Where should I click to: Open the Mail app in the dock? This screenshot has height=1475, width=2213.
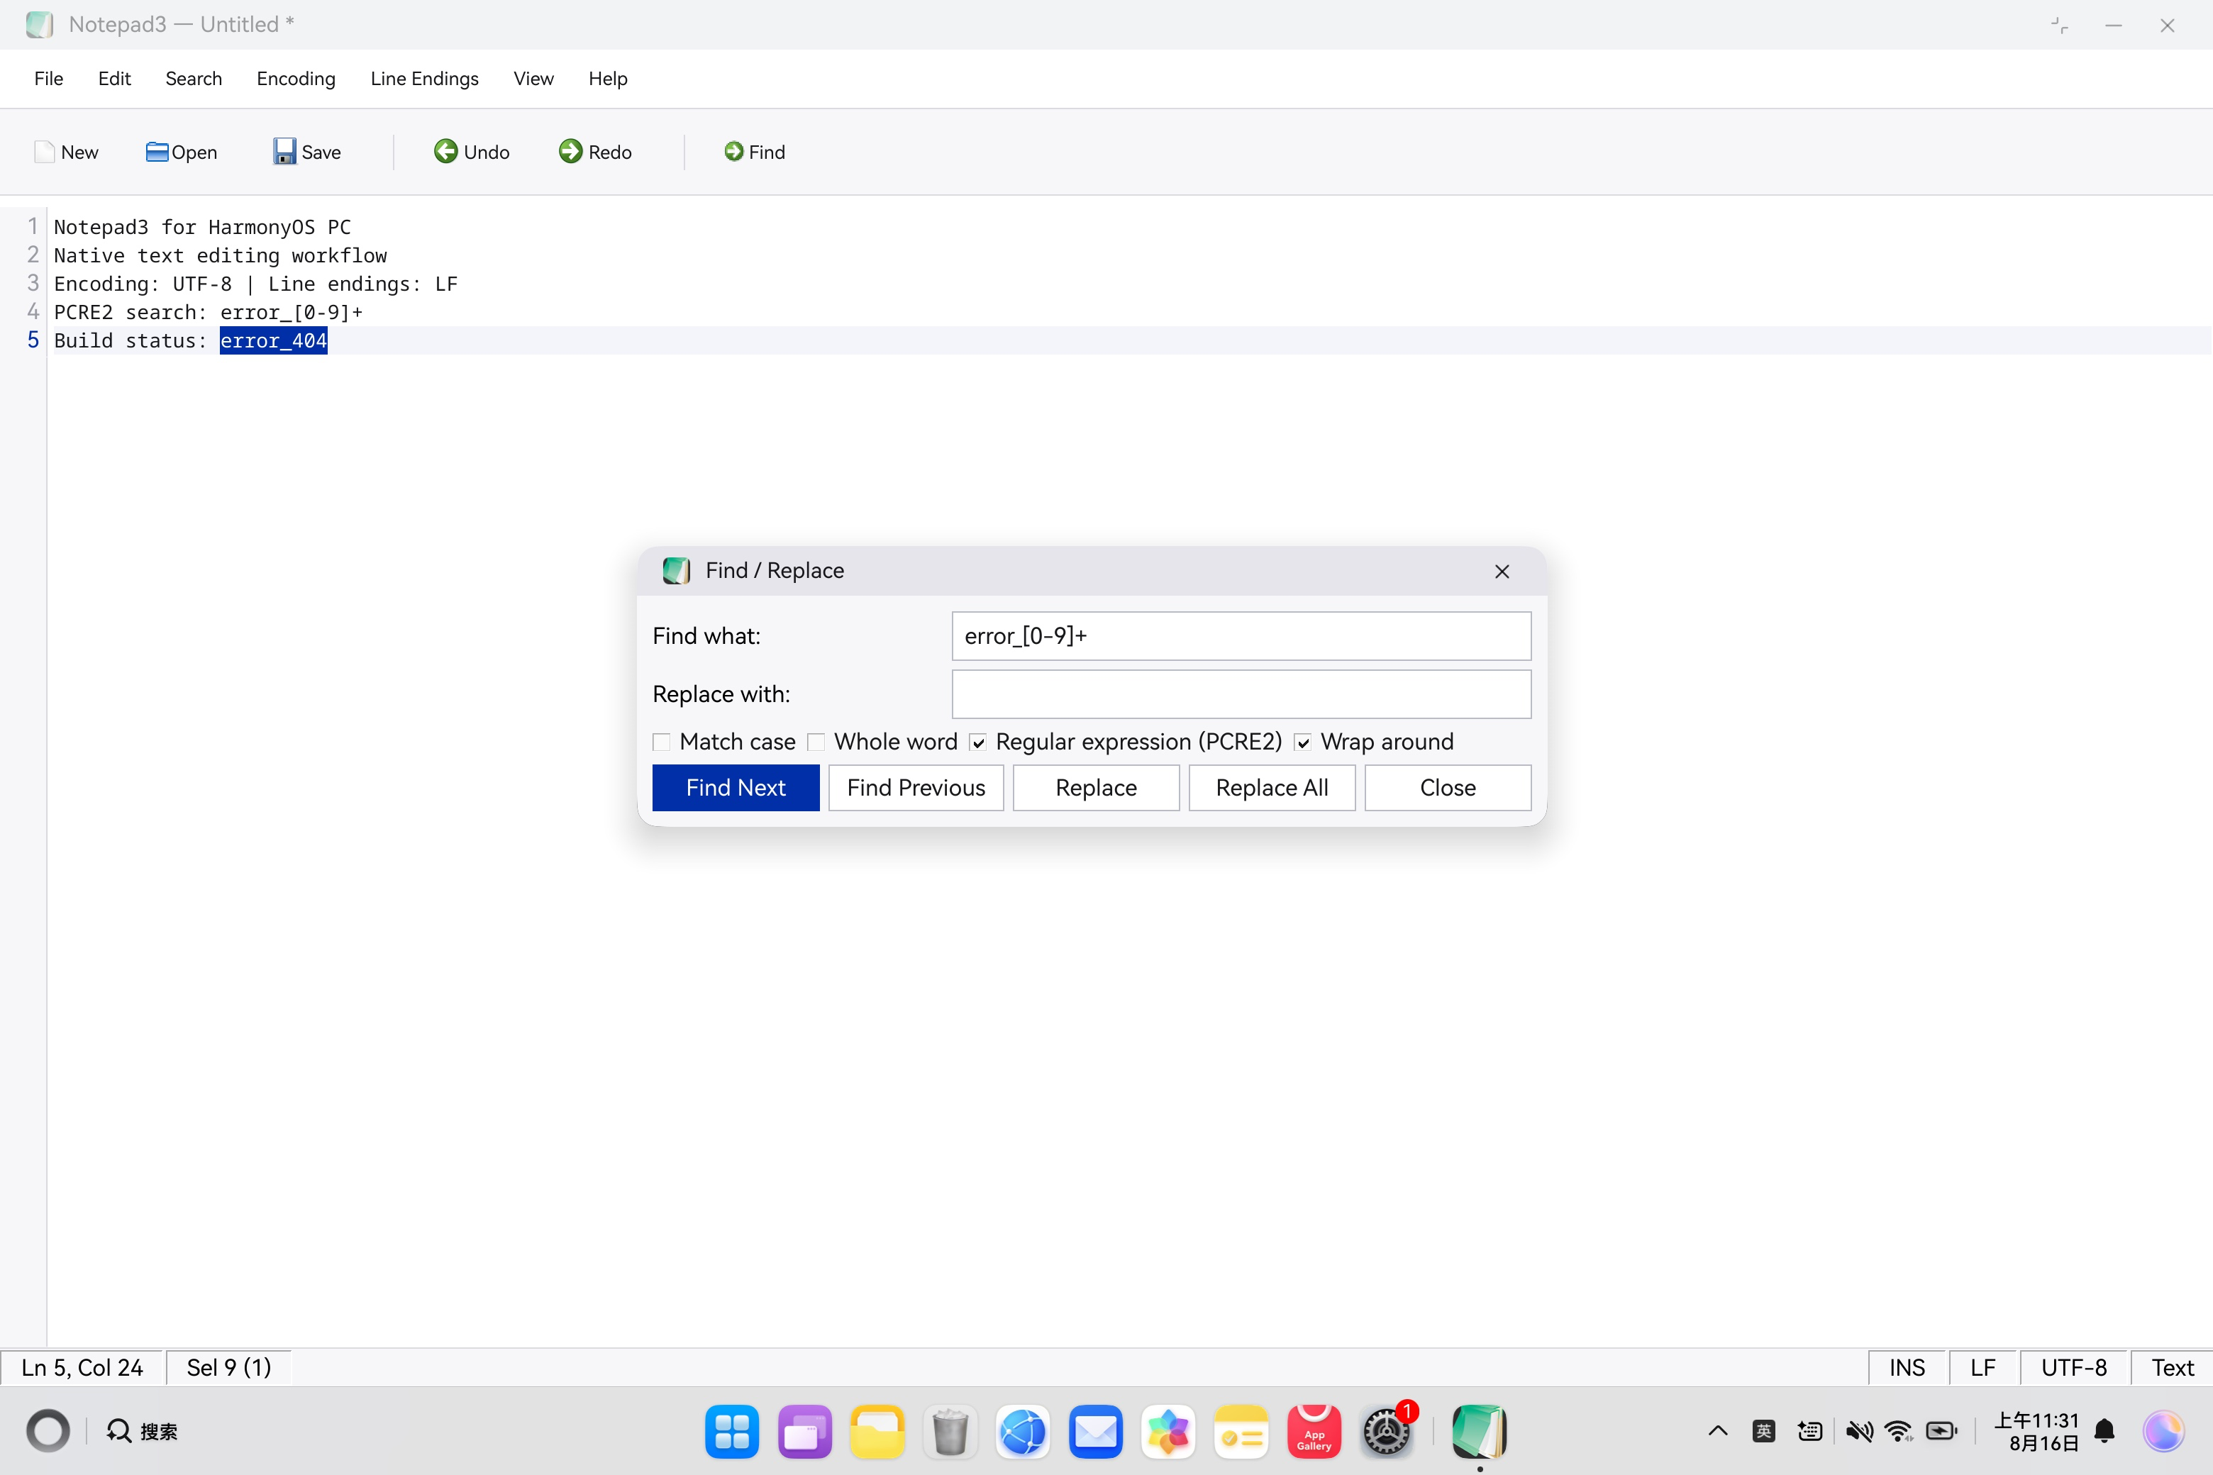pyautogui.click(x=1096, y=1432)
